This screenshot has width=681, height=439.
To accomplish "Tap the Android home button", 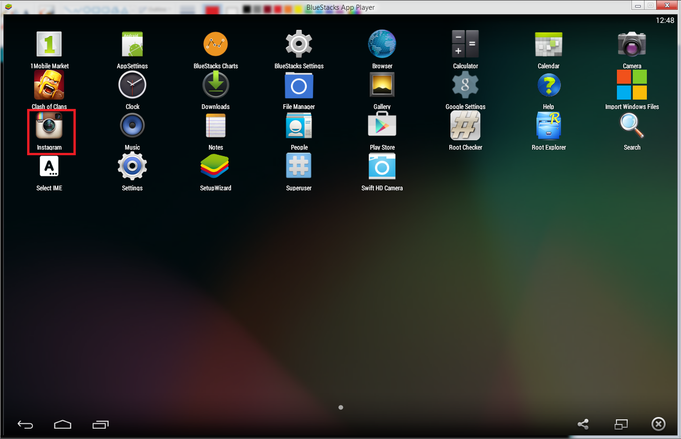I will [x=63, y=425].
